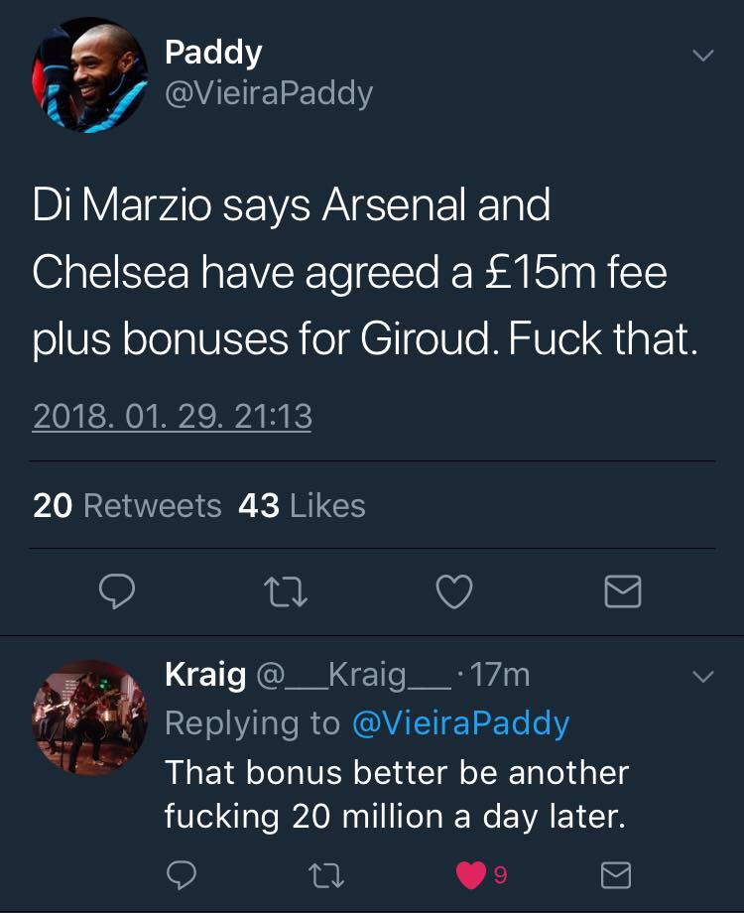Tap the @VieiraPaddy handle under Paddy
This screenshot has height=913, width=744.
pyautogui.click(x=268, y=93)
